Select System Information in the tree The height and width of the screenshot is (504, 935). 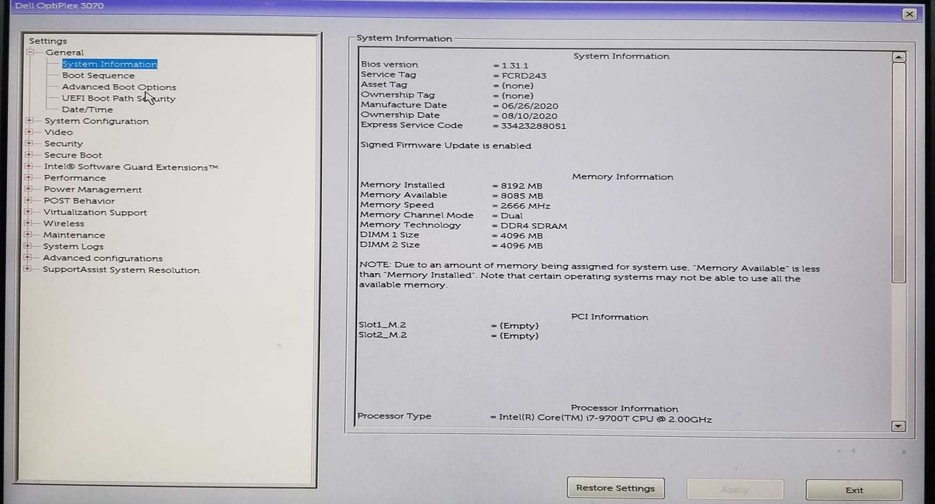(110, 64)
